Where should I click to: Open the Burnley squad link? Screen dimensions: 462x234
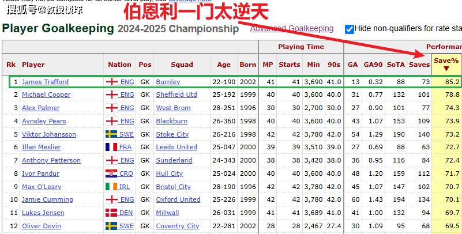click(x=168, y=82)
